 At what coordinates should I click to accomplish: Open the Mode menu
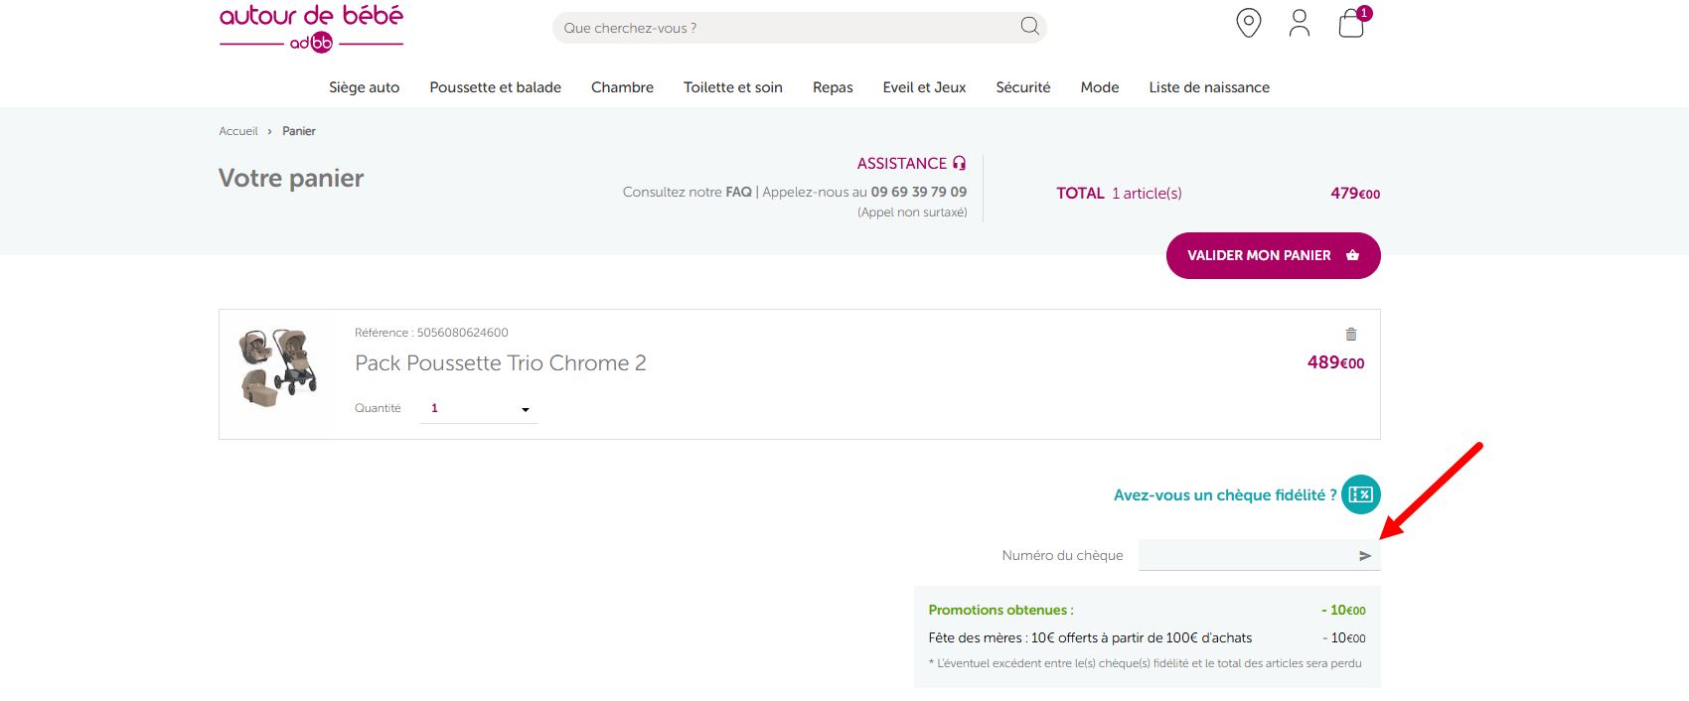[x=1100, y=87]
